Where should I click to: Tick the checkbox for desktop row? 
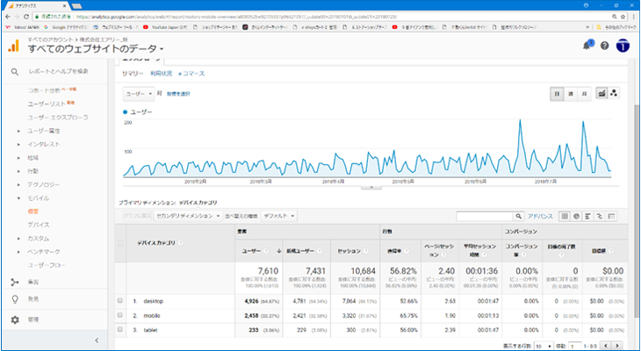coord(119,301)
